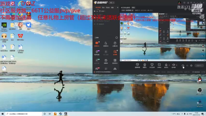
Task: Open Steam from the taskbar
Action: (x=61, y=114)
